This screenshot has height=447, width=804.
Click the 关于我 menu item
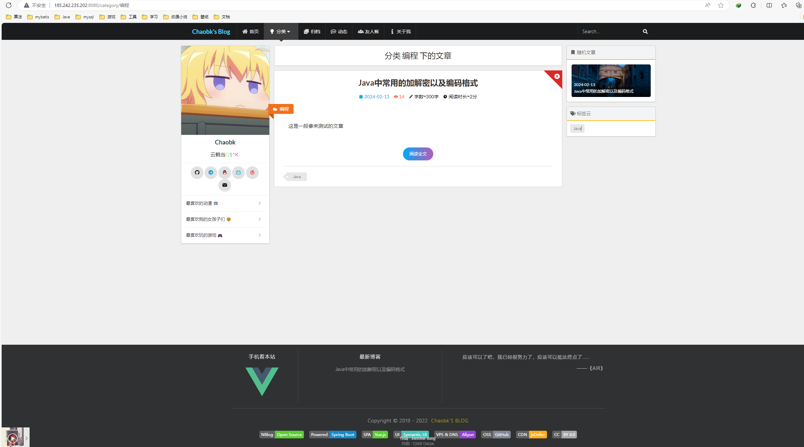point(401,31)
